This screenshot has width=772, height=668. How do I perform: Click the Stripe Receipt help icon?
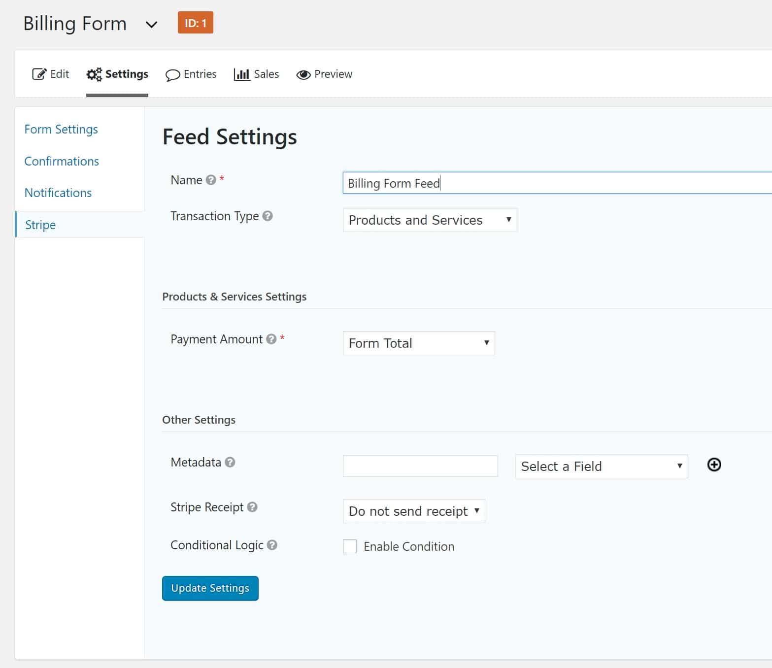(x=253, y=507)
